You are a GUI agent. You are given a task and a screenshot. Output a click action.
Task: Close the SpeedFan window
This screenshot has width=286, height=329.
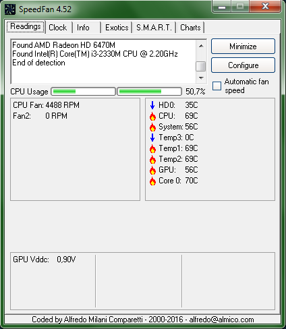(265, 6)
